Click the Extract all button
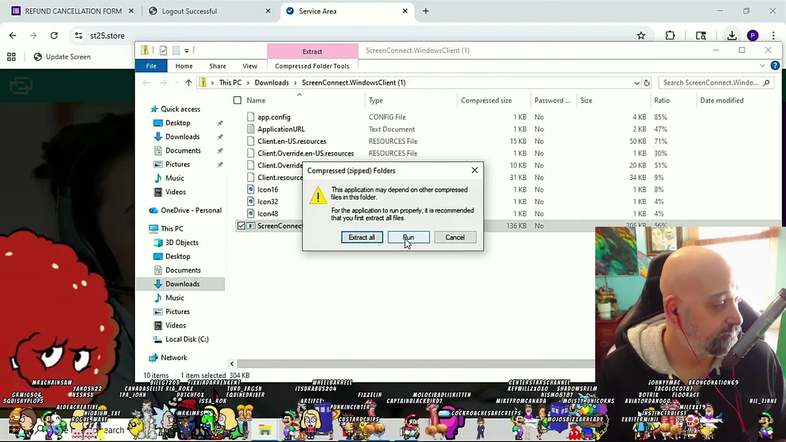The image size is (786, 442). pyautogui.click(x=362, y=238)
